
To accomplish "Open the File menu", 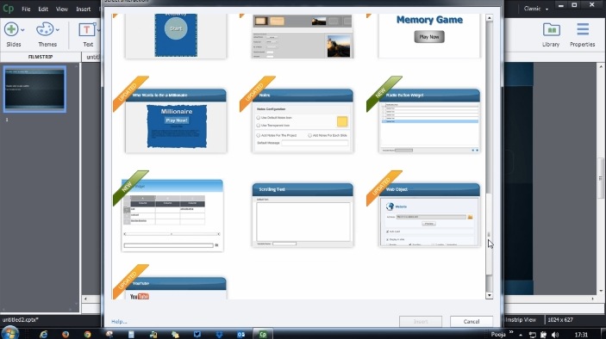I will [x=26, y=9].
